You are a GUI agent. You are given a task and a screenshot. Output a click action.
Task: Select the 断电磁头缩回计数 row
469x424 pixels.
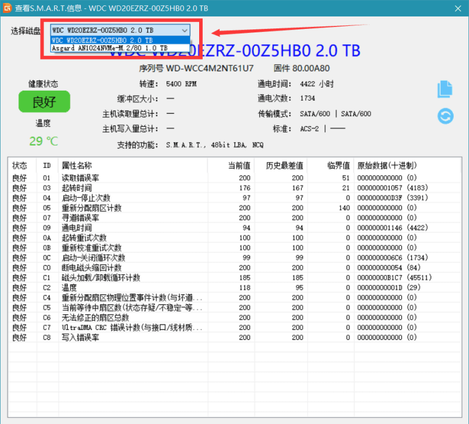[234, 267]
